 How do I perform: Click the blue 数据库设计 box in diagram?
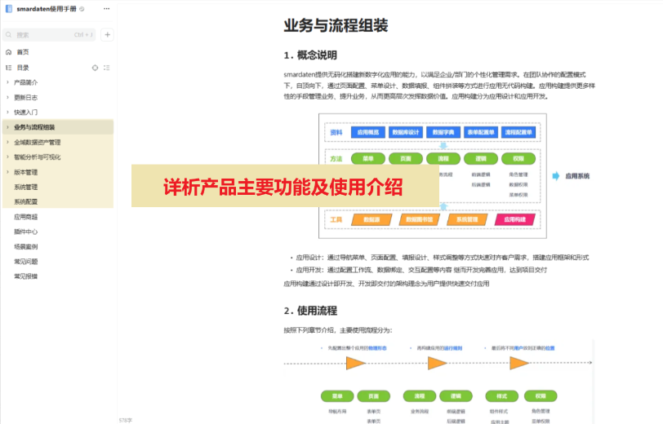pos(406,132)
